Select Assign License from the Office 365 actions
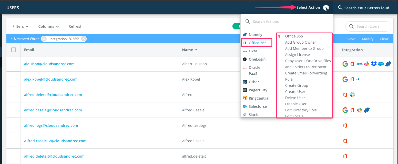 [297, 54]
